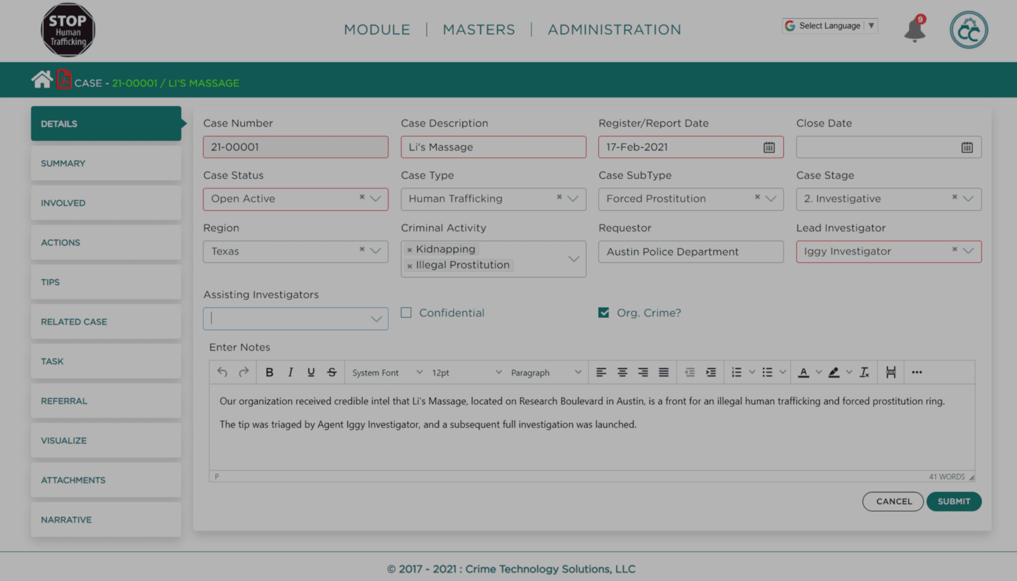Decrease indent in notes editor

point(690,373)
